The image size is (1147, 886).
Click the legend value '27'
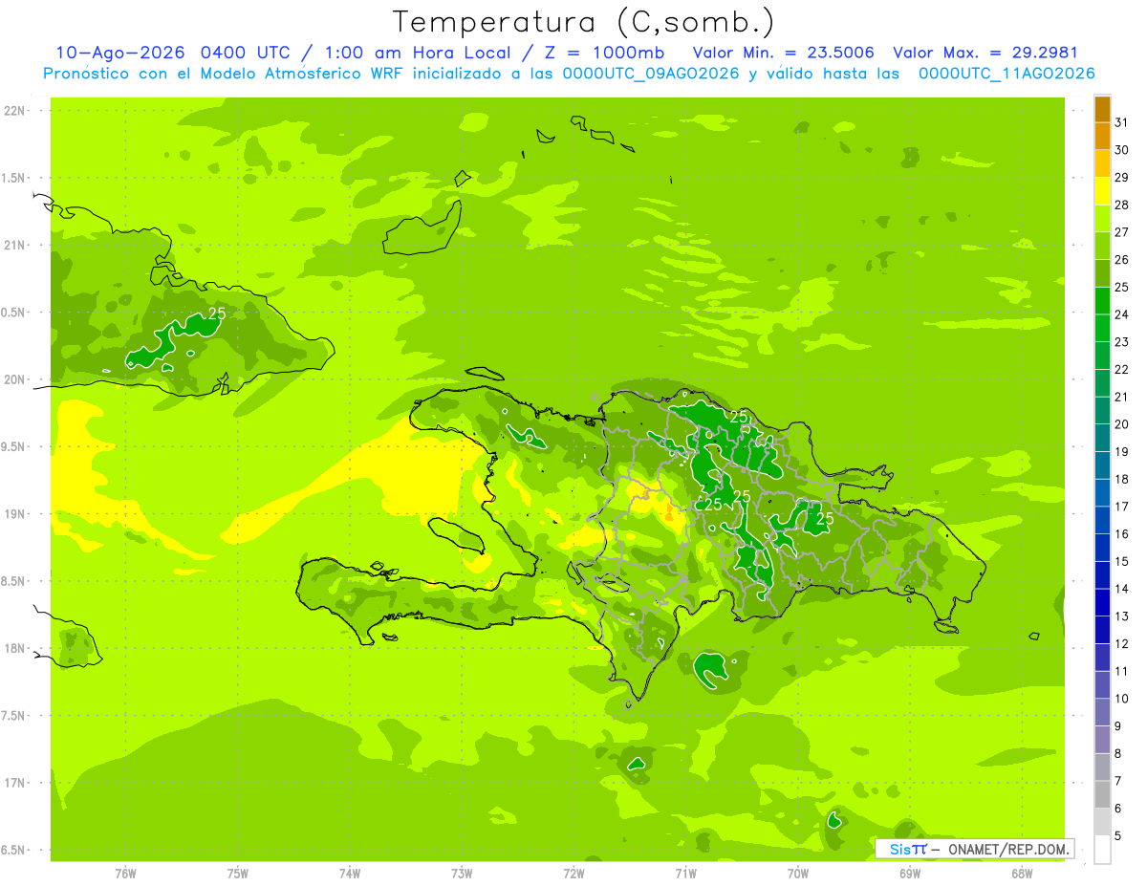[x=1122, y=232]
